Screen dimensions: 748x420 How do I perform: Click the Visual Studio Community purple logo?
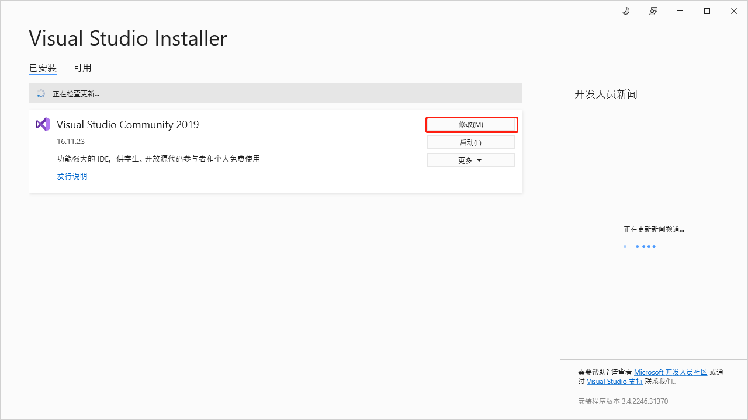coord(43,124)
